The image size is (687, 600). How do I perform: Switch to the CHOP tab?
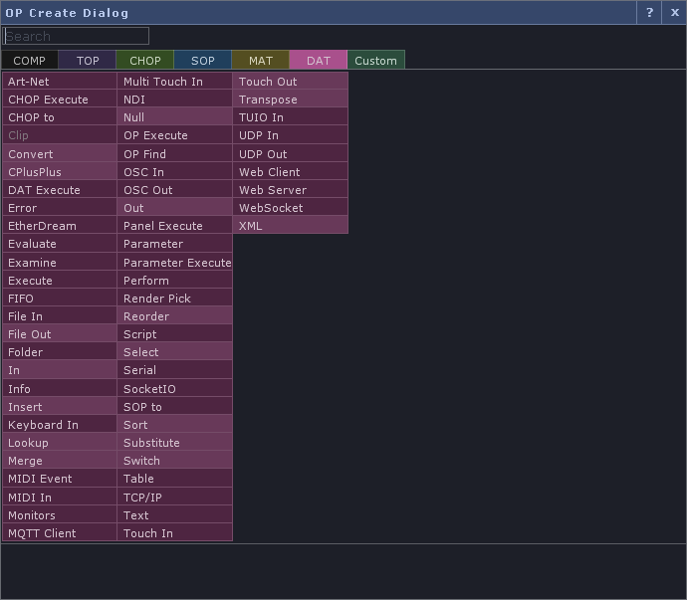(x=145, y=61)
